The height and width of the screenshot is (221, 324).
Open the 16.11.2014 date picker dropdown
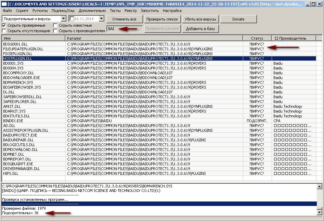click(101, 19)
